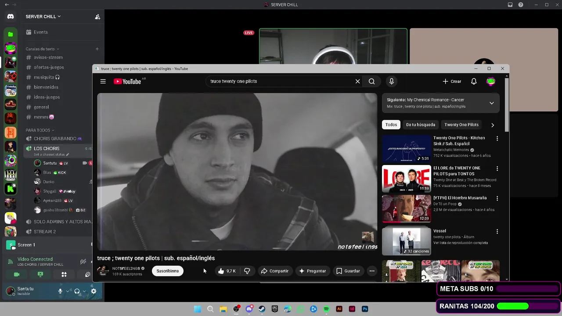562x316 pixels.
Task: Stop the Discord screen share
Action: click(x=40, y=274)
